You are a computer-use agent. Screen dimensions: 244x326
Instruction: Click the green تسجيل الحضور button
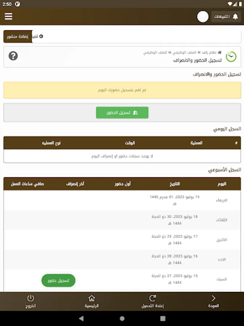coord(122,113)
